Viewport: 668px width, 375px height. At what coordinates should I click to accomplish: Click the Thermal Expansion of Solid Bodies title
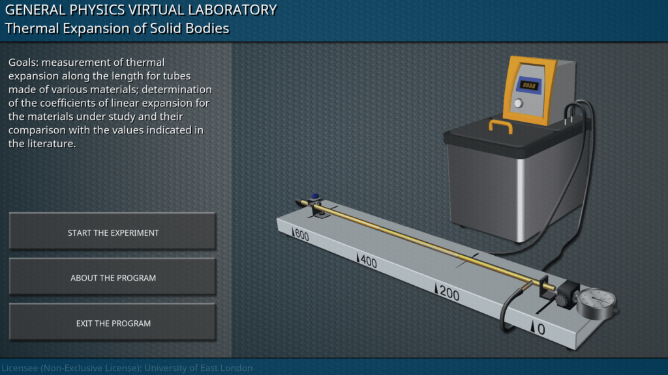[117, 29]
